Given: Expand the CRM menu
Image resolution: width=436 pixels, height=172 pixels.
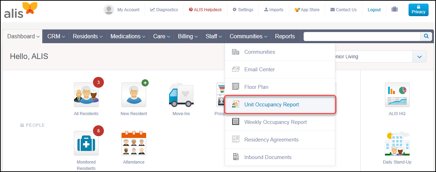Looking at the screenshot, I should click(56, 36).
